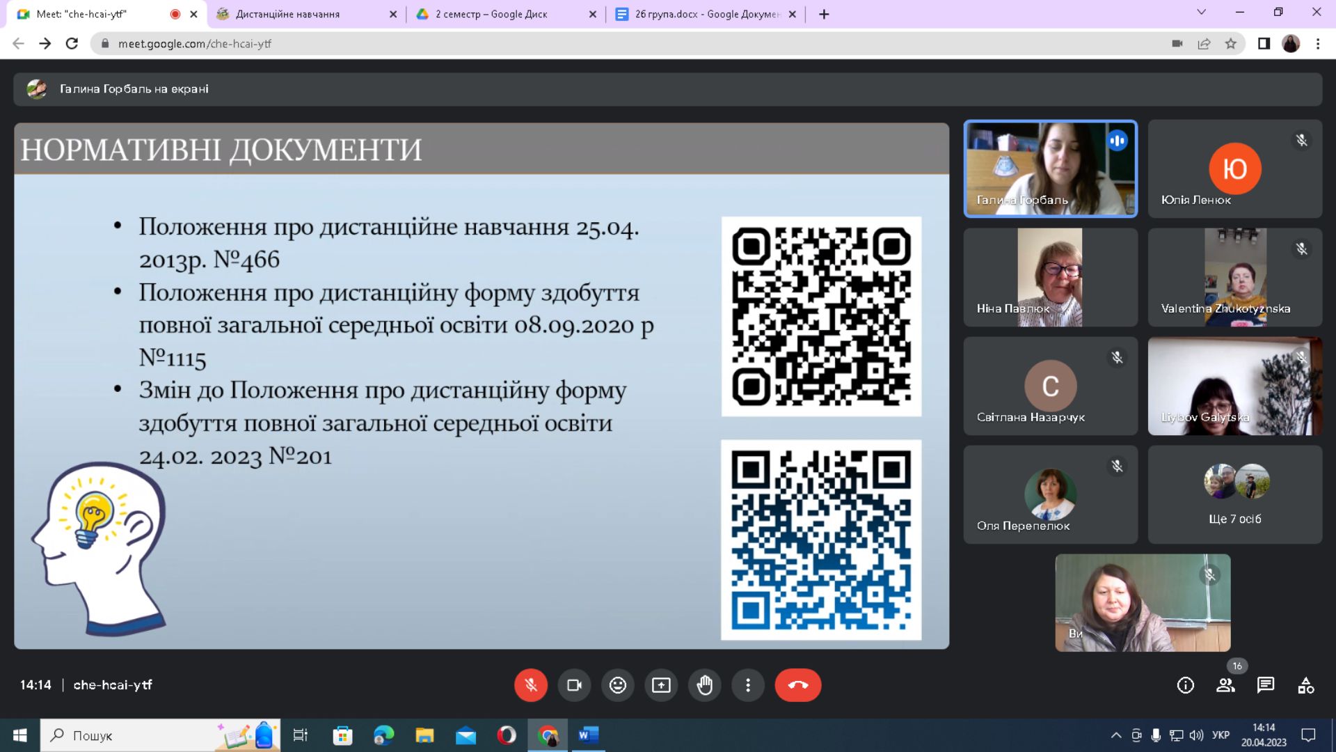Image resolution: width=1336 pixels, height=752 pixels.
Task: Click the network icon in system tray
Action: point(1176,735)
